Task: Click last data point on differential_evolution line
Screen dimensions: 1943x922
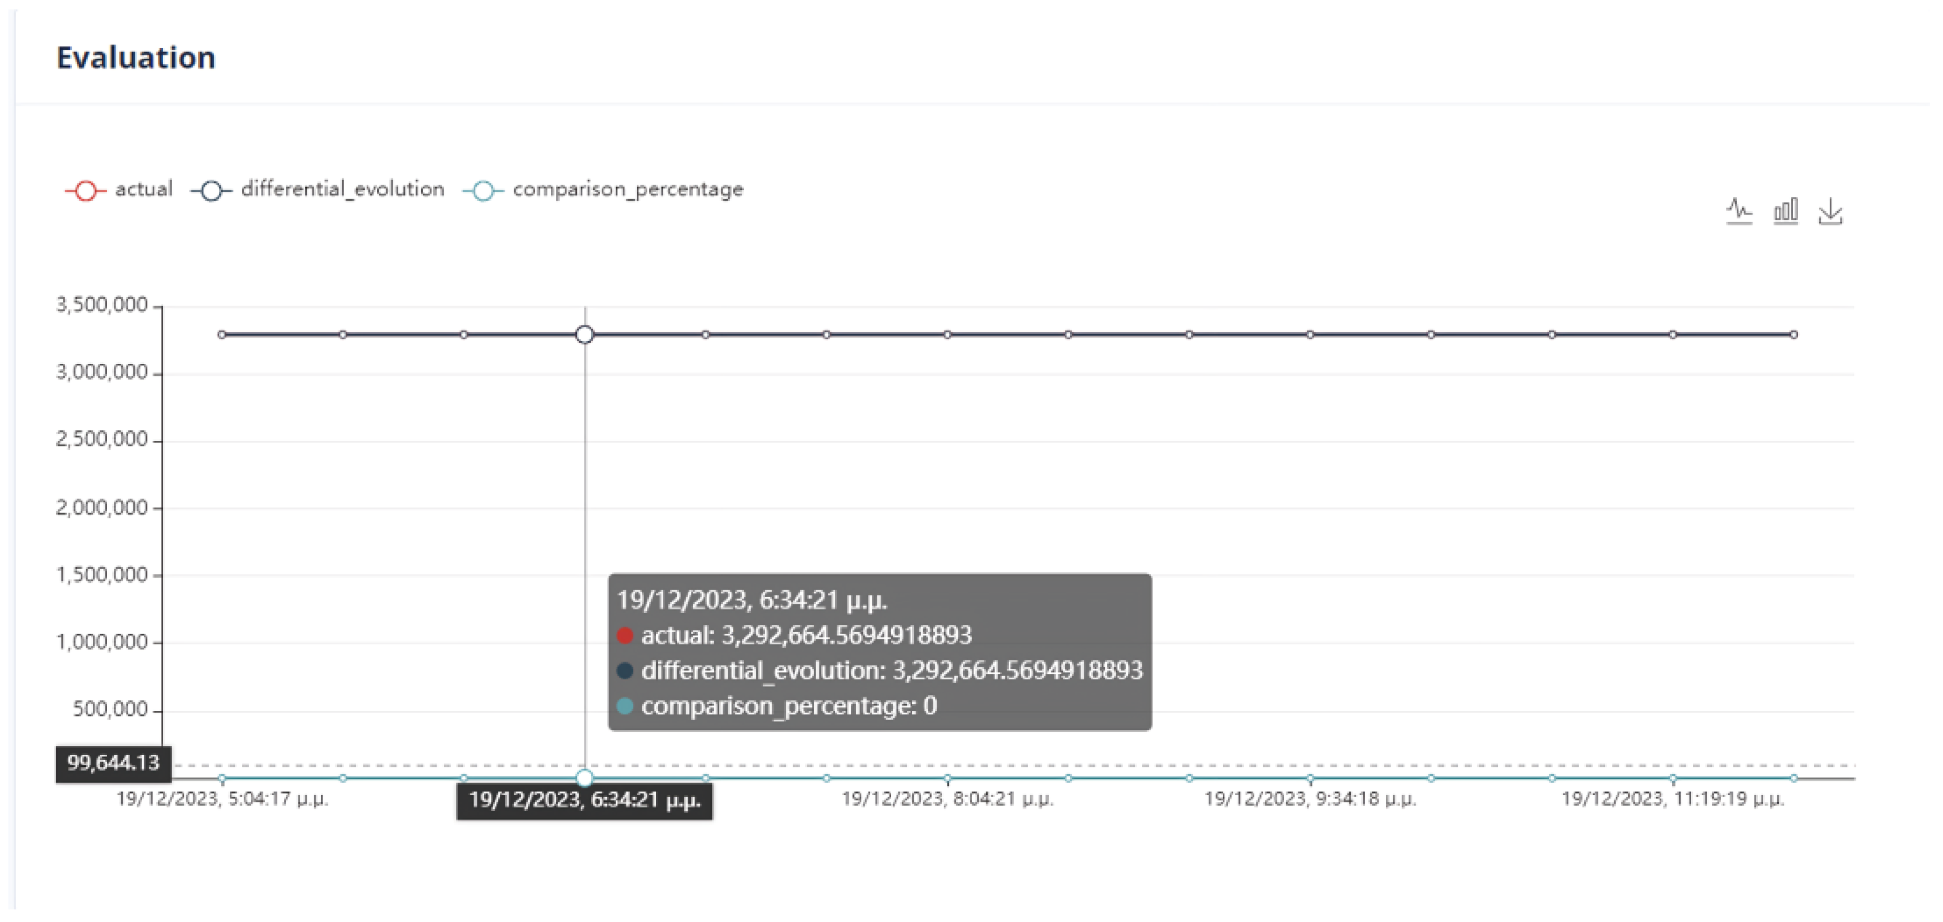Action: (x=1793, y=334)
